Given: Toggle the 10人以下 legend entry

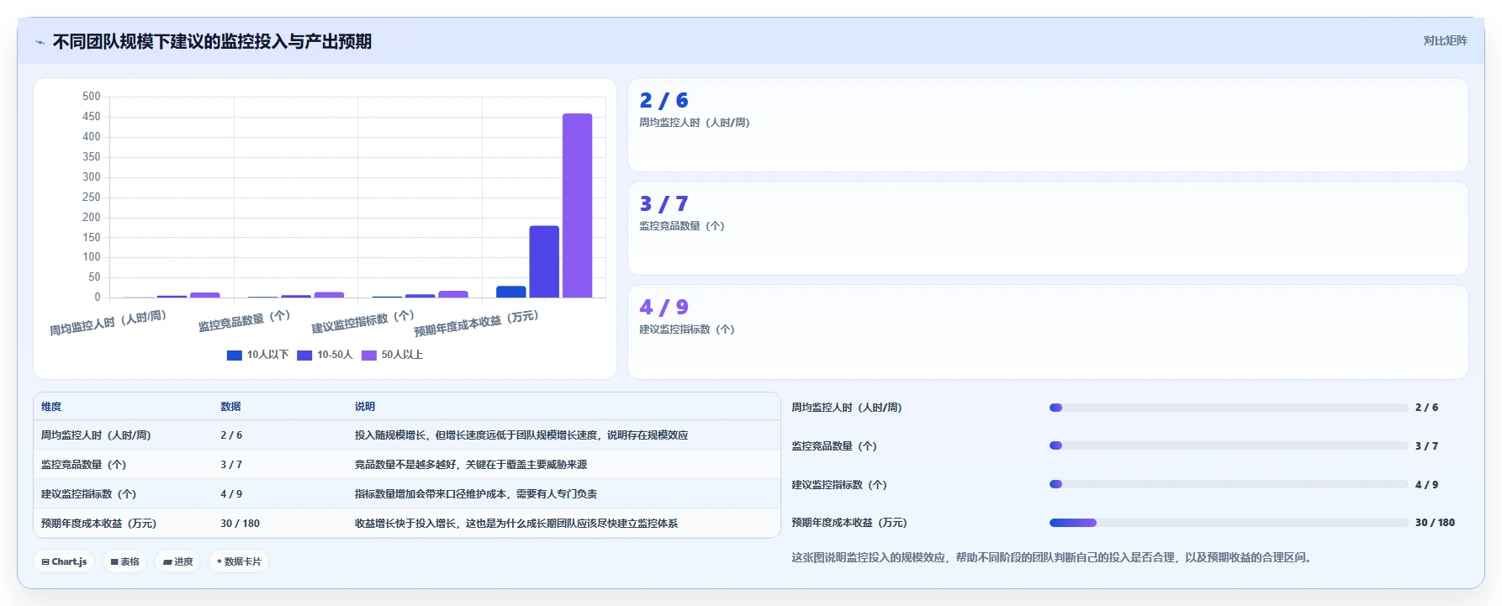Looking at the screenshot, I should click(257, 355).
